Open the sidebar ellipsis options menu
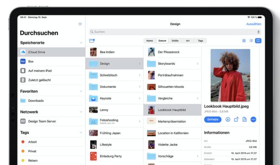Image resolution: width=280 pixels, height=165 pixels. [80, 24]
